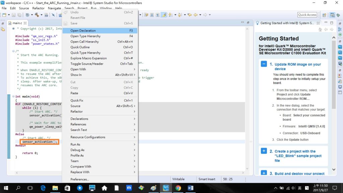Expand step 2 Create a project
The width and height of the screenshot is (343, 193).
tap(264, 151)
